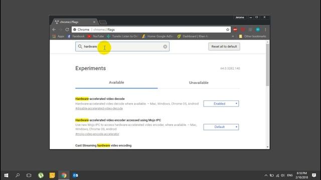Image resolution: width=321 pixels, height=180 pixels.
Task: Open Outlook from the taskbar
Action: point(75,175)
